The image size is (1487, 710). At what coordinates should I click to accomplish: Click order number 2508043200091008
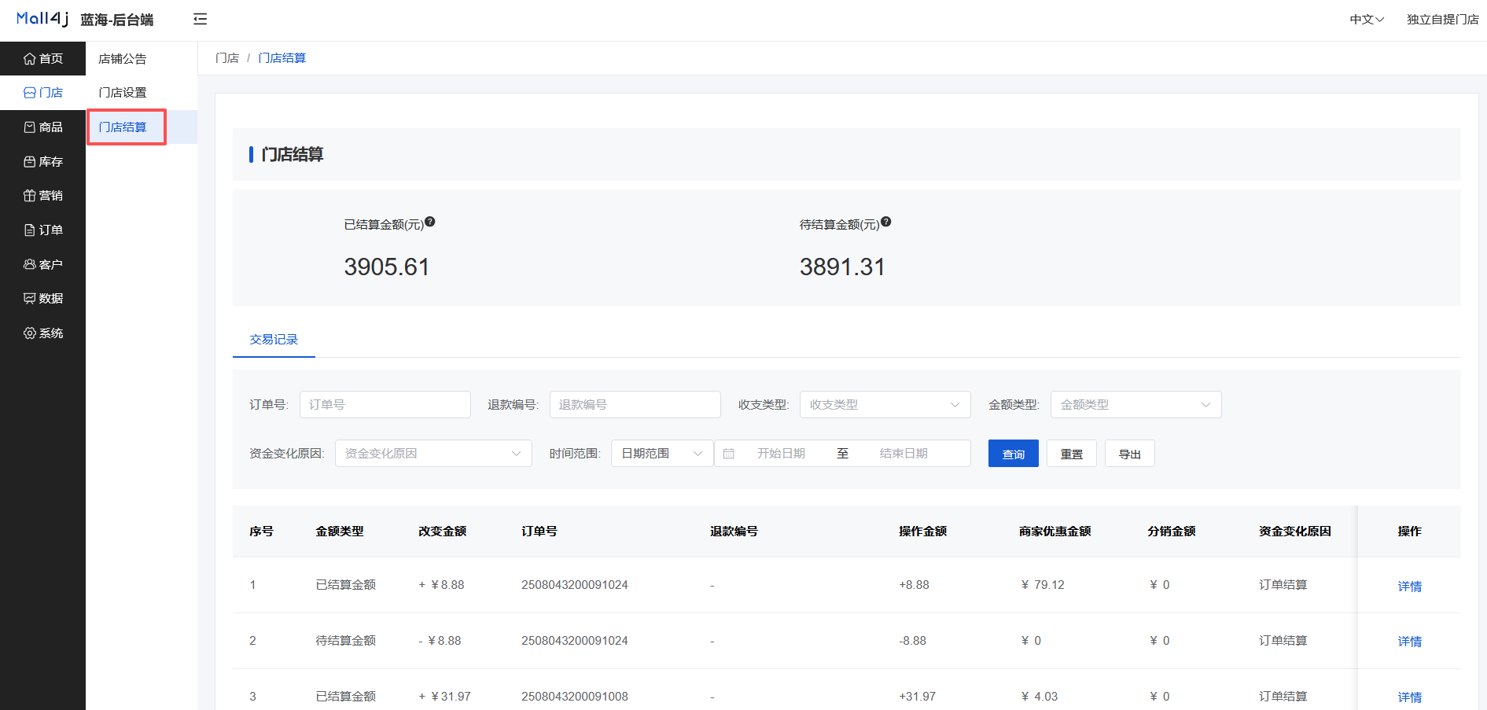click(575, 697)
